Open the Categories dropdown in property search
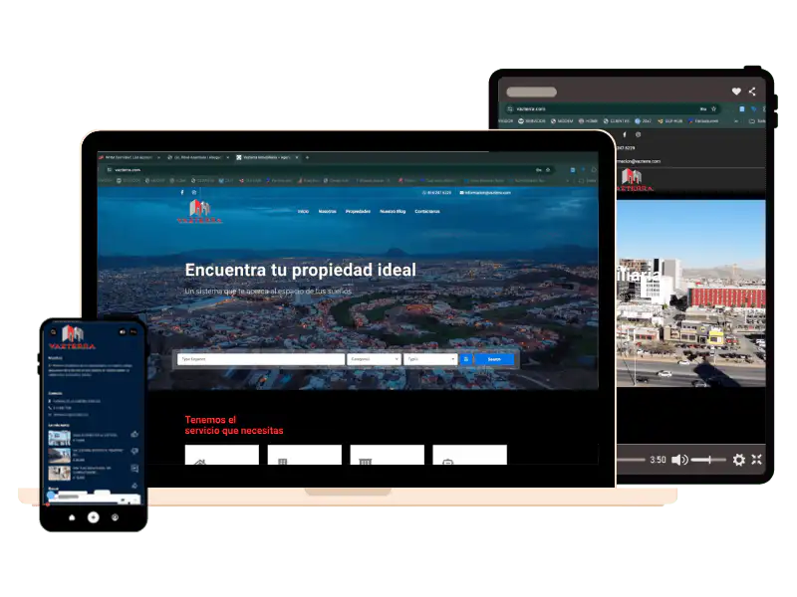This screenshot has width=797, height=597. (374, 358)
